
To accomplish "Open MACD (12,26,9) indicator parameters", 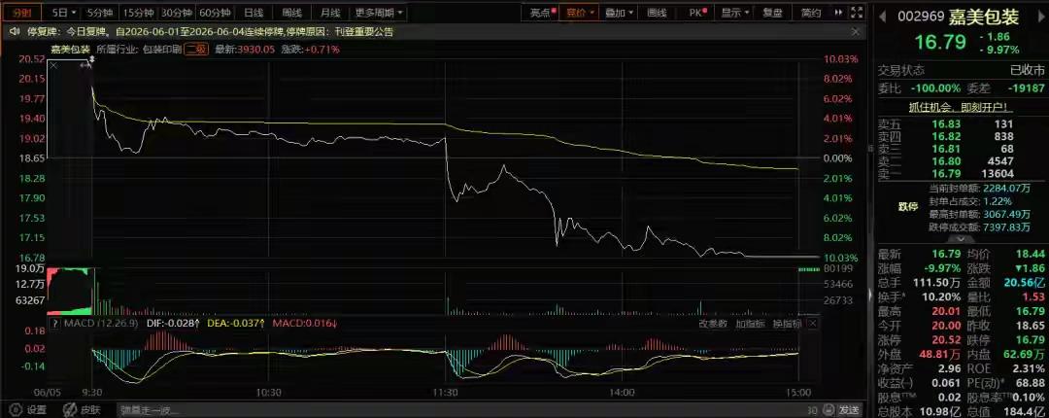I will [x=101, y=324].
